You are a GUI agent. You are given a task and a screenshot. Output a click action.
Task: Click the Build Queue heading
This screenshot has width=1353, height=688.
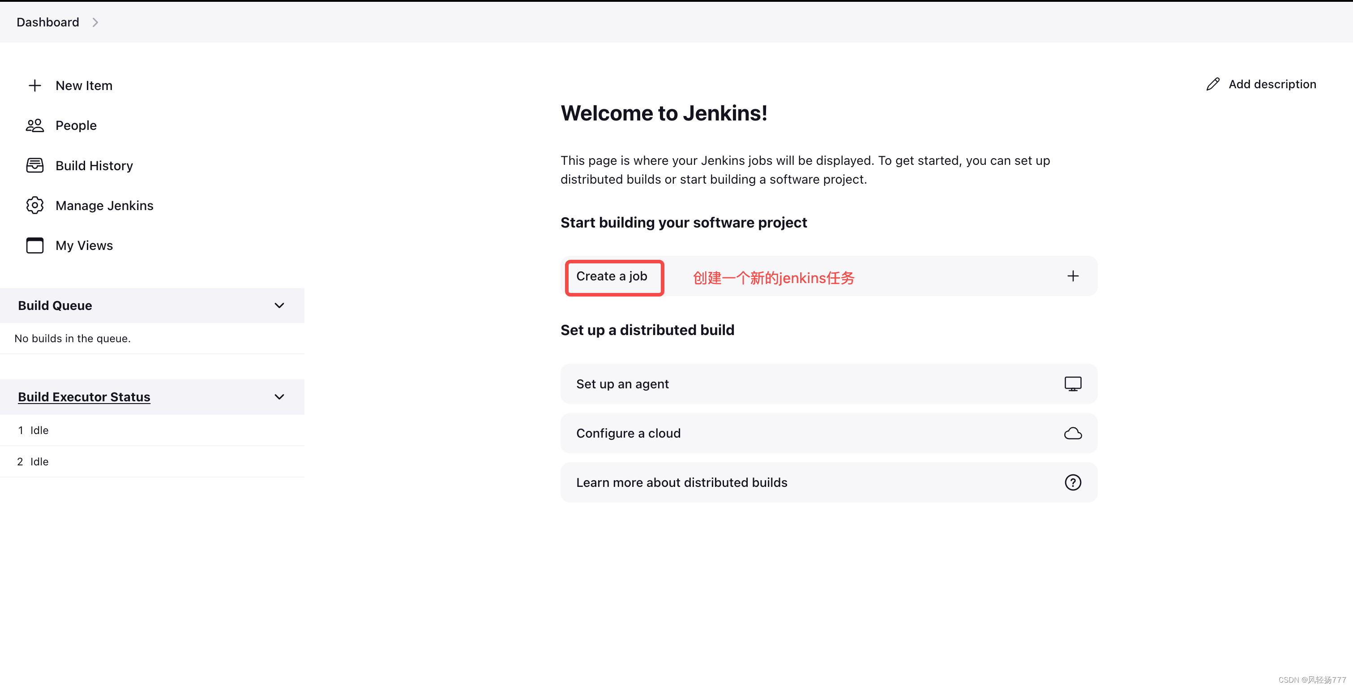(55, 305)
